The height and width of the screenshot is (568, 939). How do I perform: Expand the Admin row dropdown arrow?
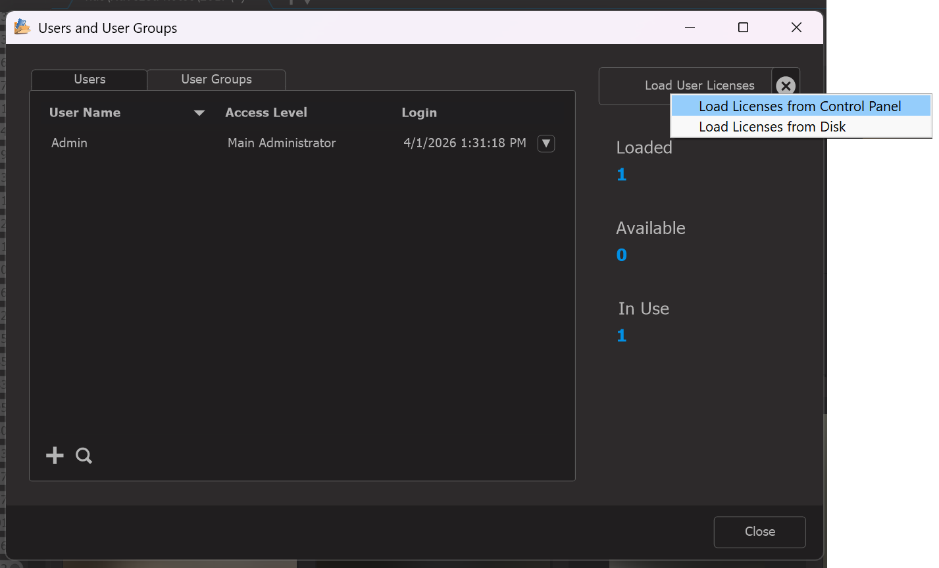[x=546, y=143]
